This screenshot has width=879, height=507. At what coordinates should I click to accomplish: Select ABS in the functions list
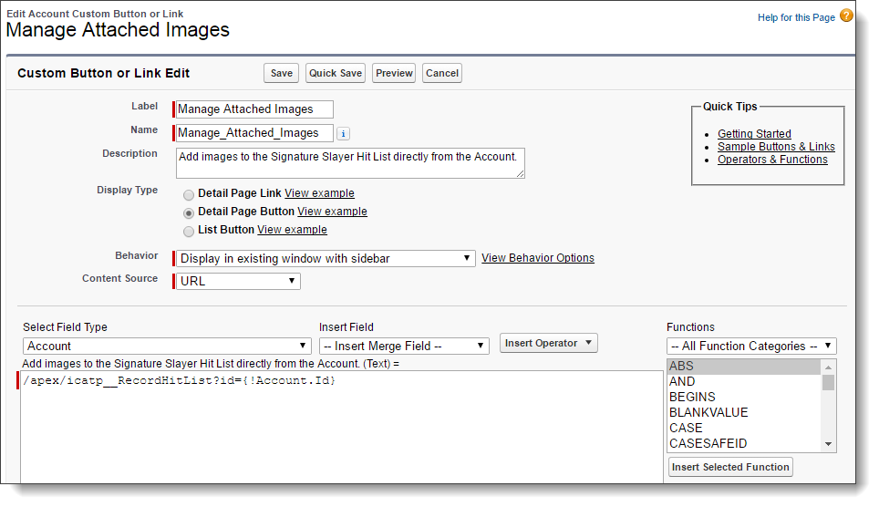[x=744, y=366]
